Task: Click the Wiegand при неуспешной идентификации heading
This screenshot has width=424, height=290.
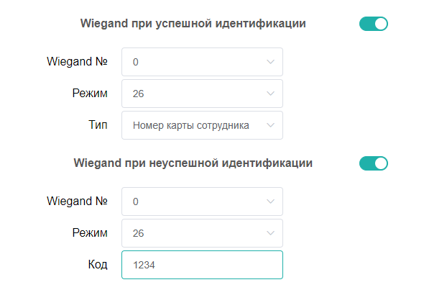Action: click(193, 163)
